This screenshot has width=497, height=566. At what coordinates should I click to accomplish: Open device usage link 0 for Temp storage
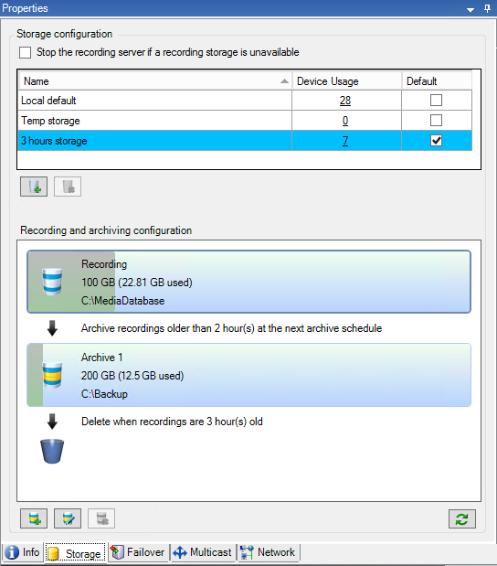click(x=345, y=121)
